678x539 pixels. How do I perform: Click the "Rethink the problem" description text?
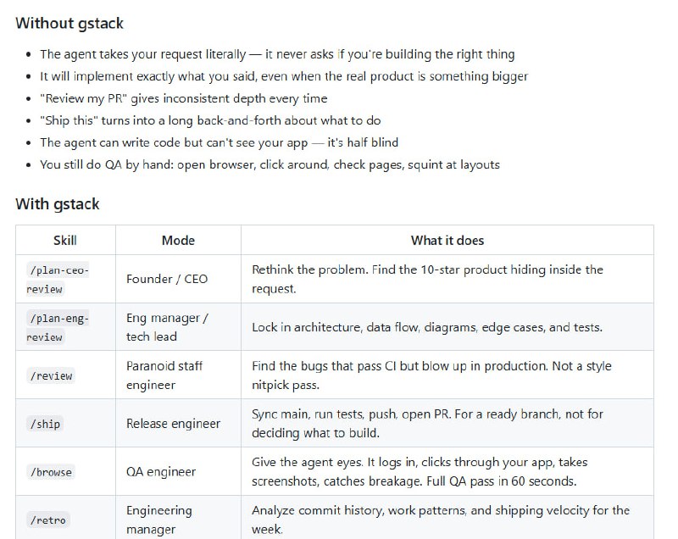point(427,279)
